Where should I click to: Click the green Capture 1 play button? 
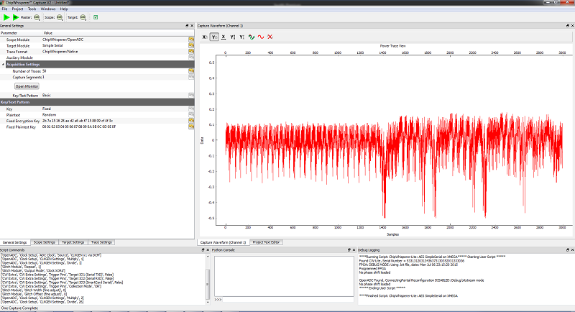pyautogui.click(x=6, y=17)
